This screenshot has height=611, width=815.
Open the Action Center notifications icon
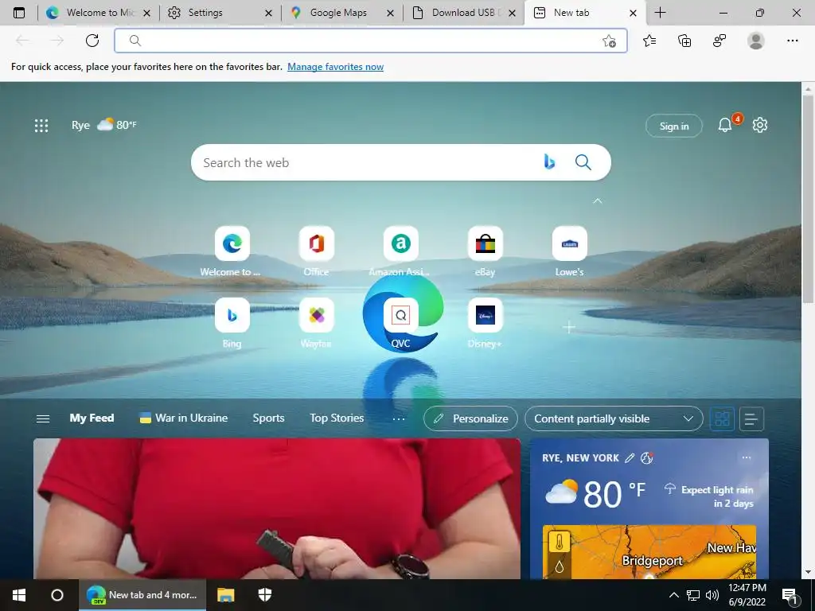790,595
